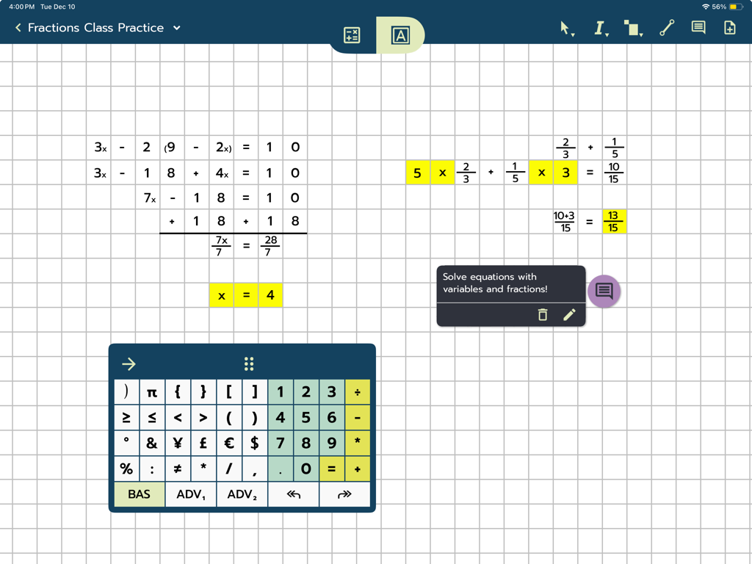The image size is (752, 564).
Task: Tap the redo arrow on the math keyboard
Action: coord(344,494)
